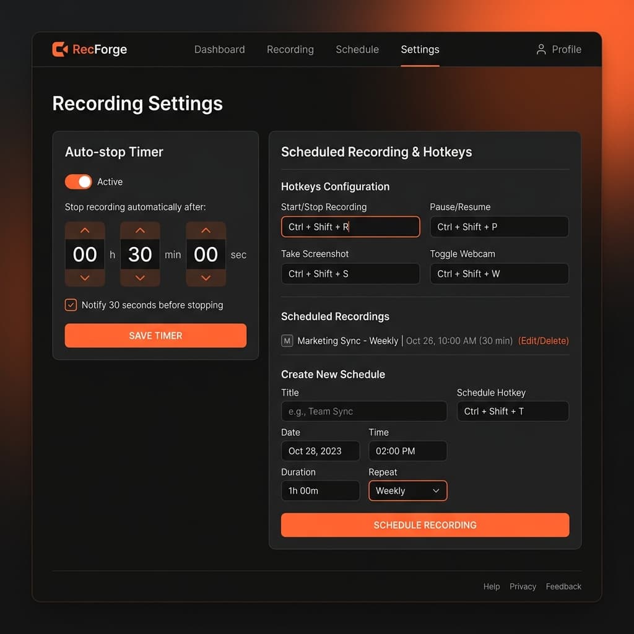634x634 pixels.
Task: Click the RecForge logo icon
Action: coord(59,50)
